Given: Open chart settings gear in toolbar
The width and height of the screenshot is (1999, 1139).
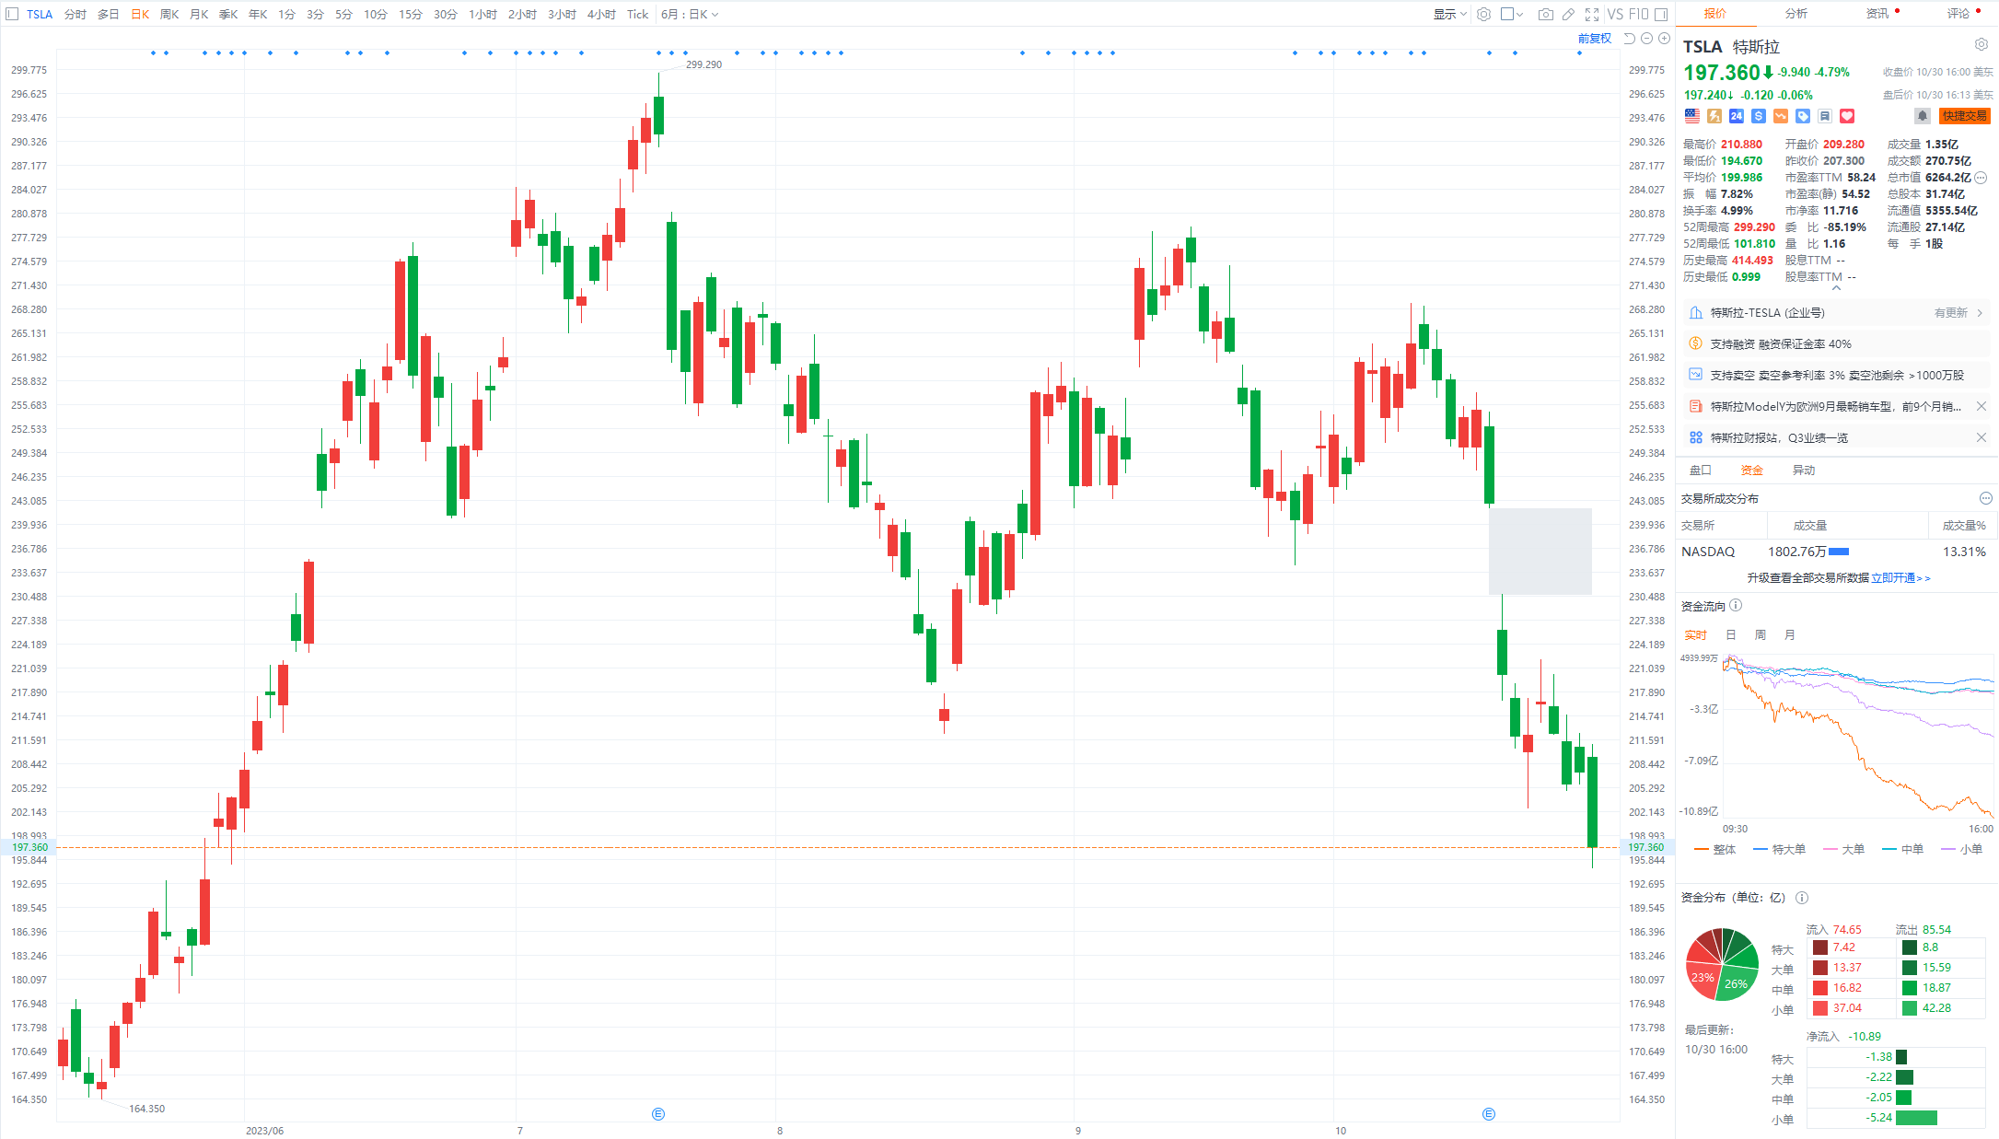Looking at the screenshot, I should tap(1483, 14).
